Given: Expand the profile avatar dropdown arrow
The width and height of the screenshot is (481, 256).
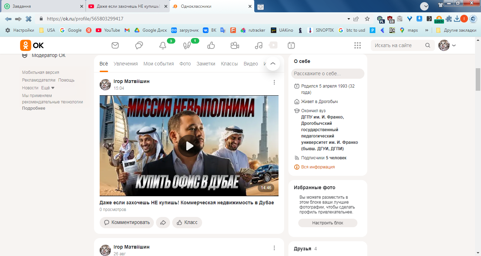Looking at the screenshot, I should coord(454,45).
